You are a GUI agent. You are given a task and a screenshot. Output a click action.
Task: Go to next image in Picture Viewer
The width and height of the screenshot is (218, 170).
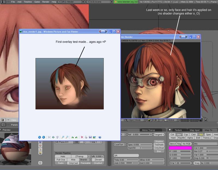click(x=44, y=137)
